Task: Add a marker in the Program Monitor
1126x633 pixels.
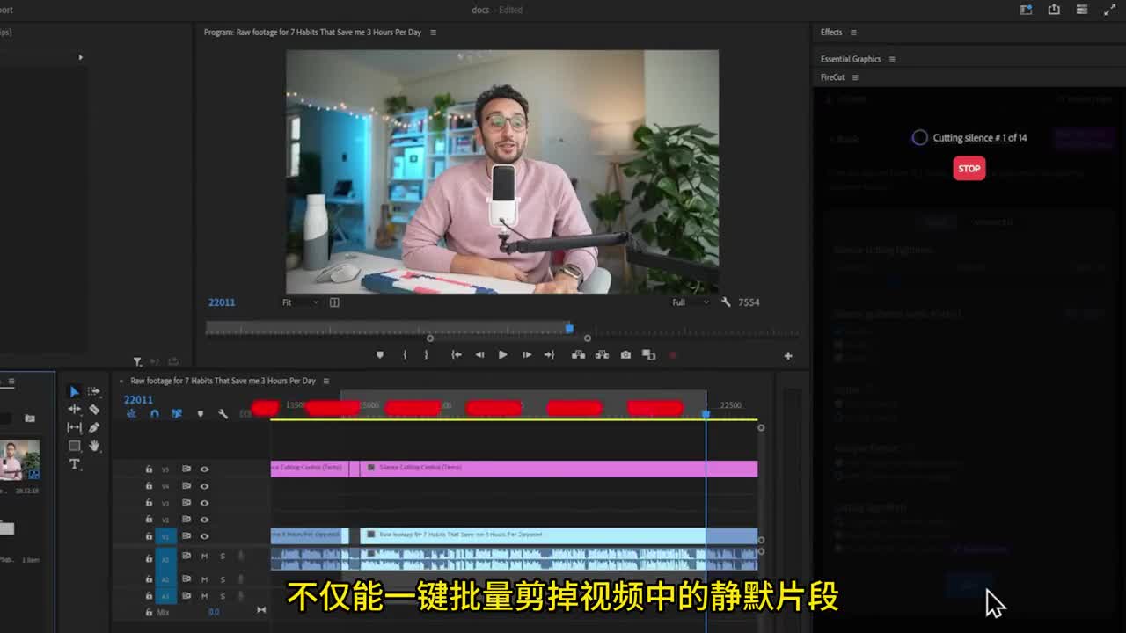Action: 380,355
